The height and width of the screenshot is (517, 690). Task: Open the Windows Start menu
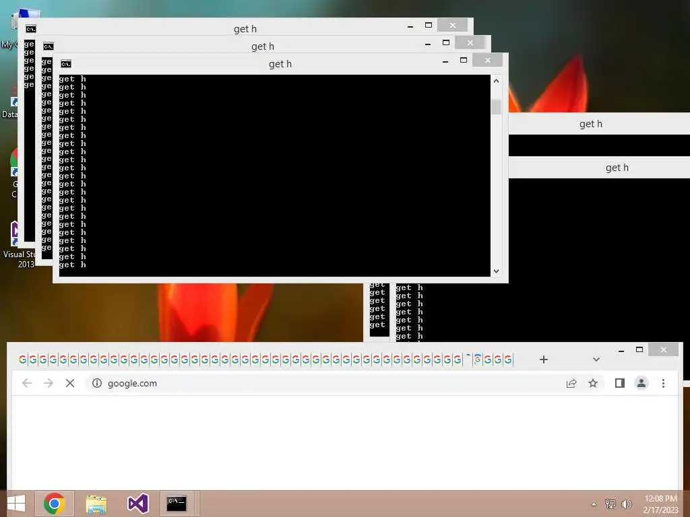(16, 504)
